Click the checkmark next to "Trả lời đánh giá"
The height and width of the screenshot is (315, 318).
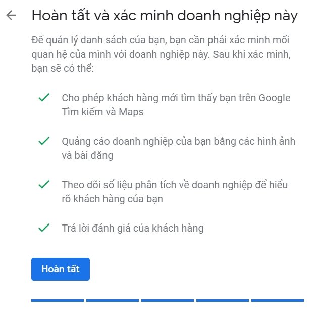[43, 228]
